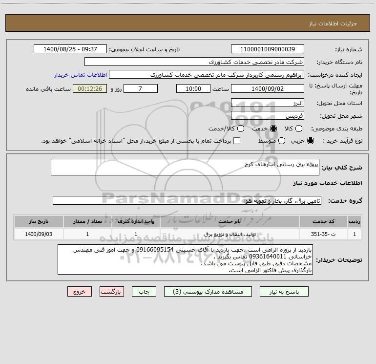Viewport: 376px width, 364px height.
Task: Click the اطلاعات خدمات مورد نیاز heading
Action: (327, 183)
